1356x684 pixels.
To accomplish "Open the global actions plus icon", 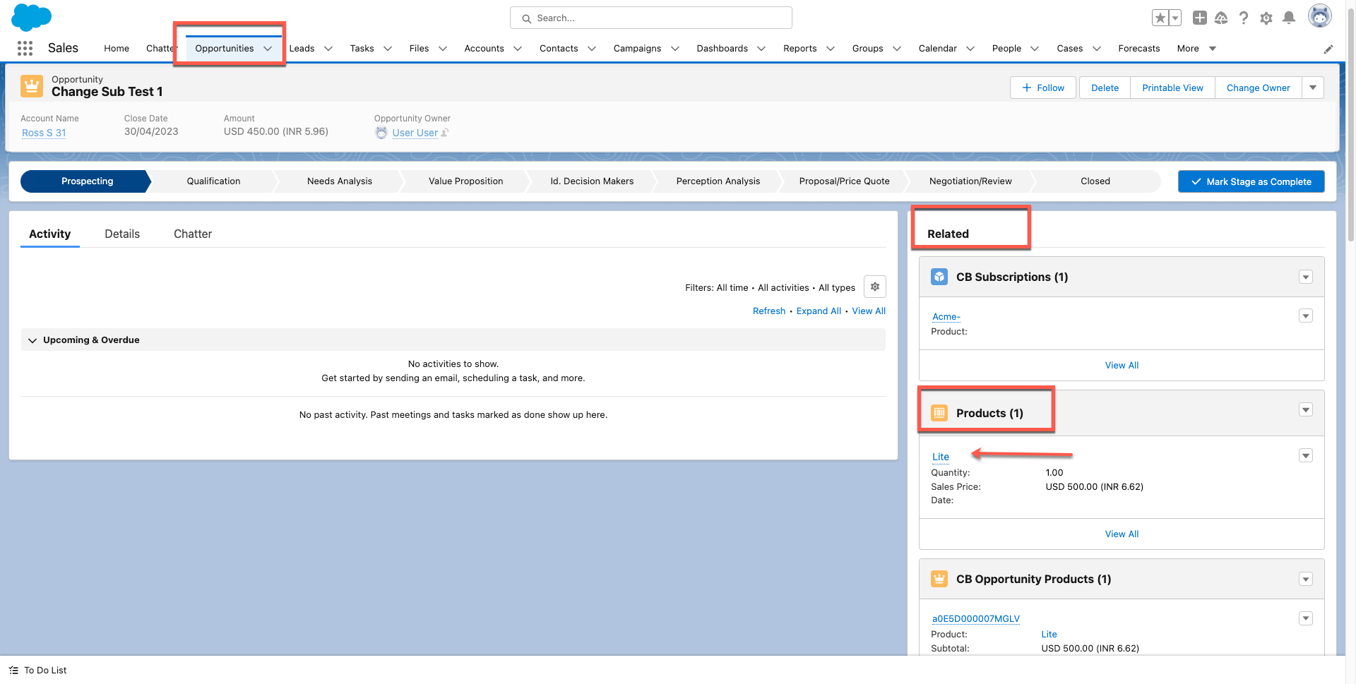I will pyautogui.click(x=1199, y=18).
